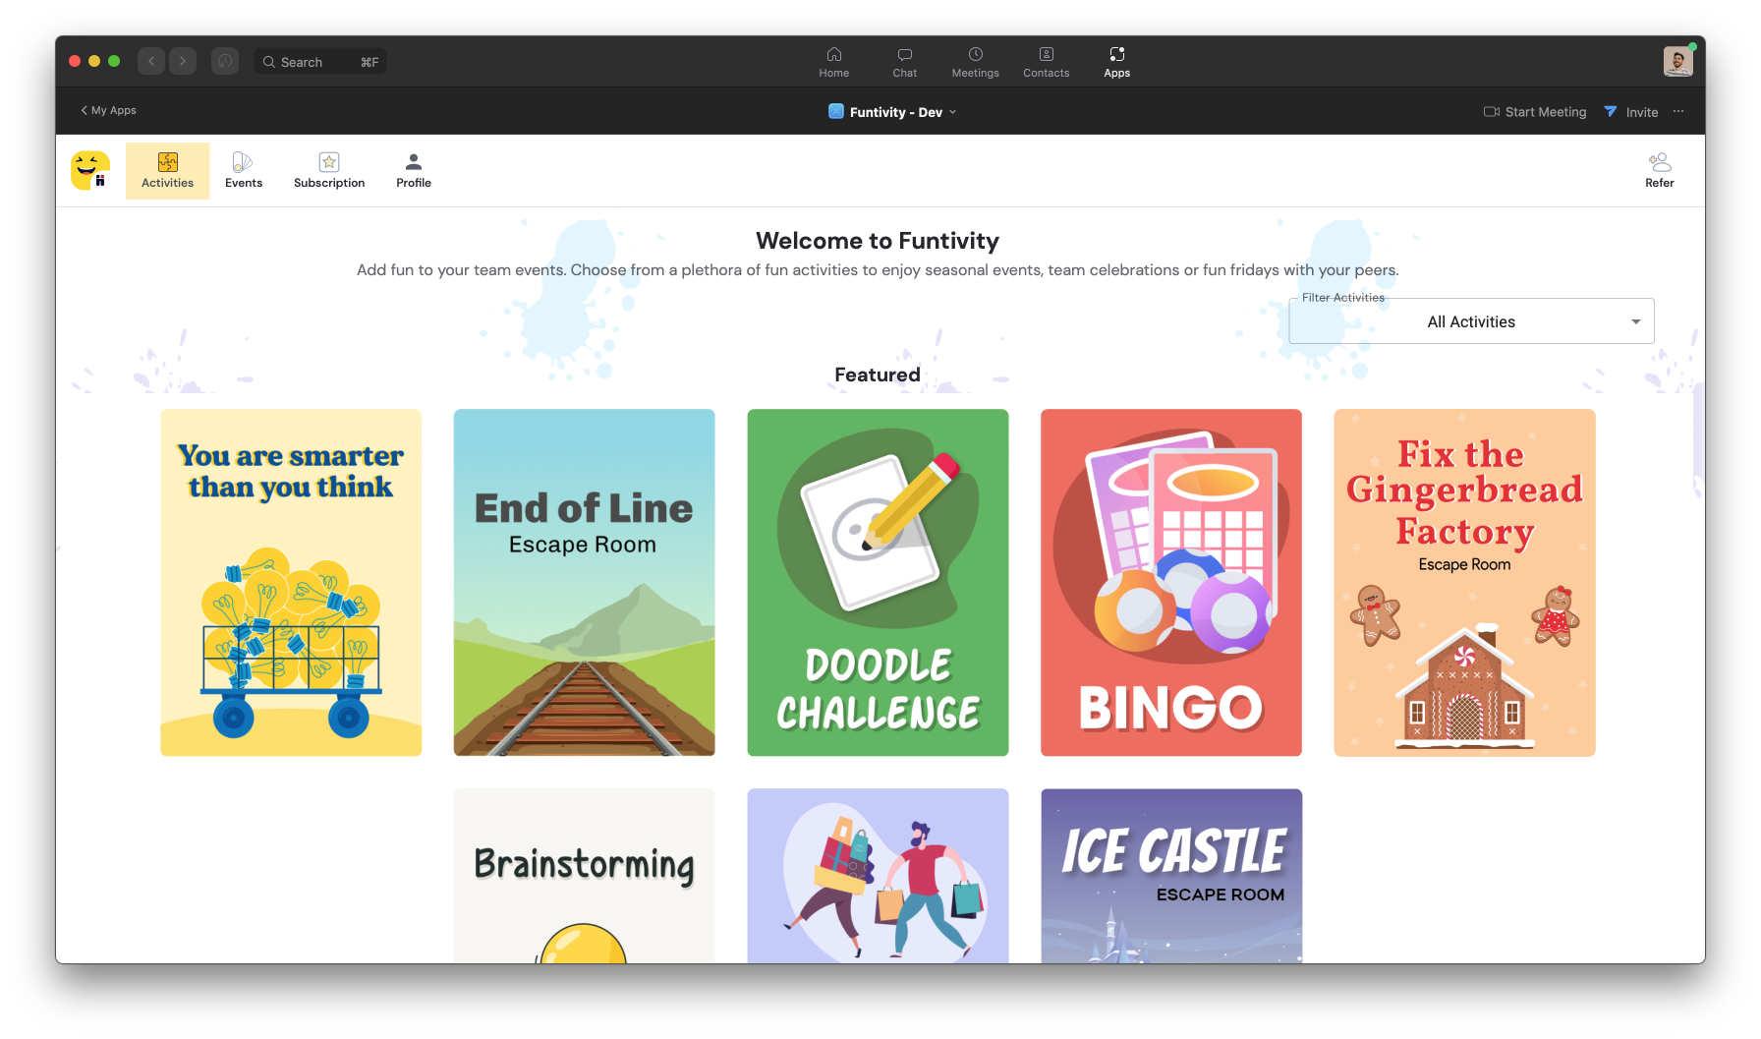Open the Home icon in top navigation
The width and height of the screenshot is (1761, 1039).
click(x=833, y=54)
